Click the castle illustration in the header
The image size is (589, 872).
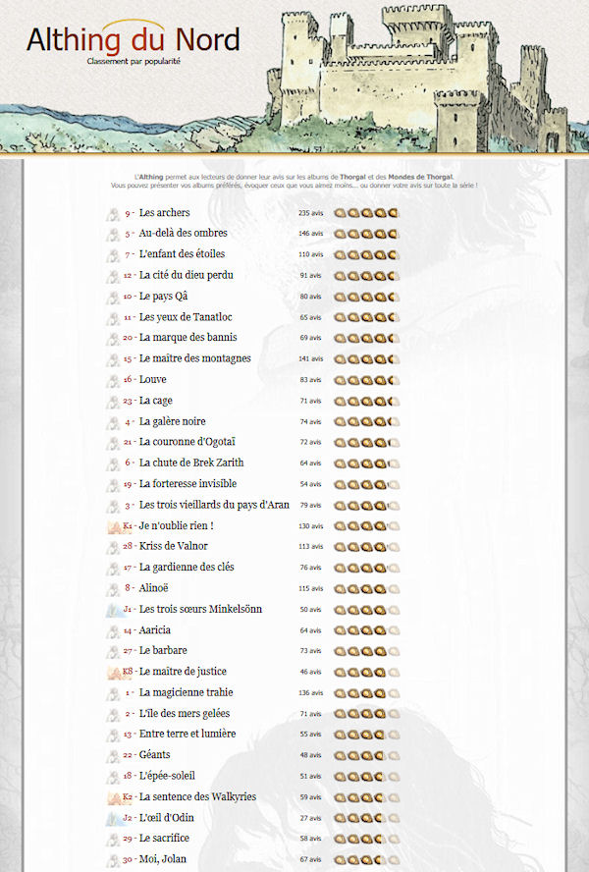click(412, 74)
